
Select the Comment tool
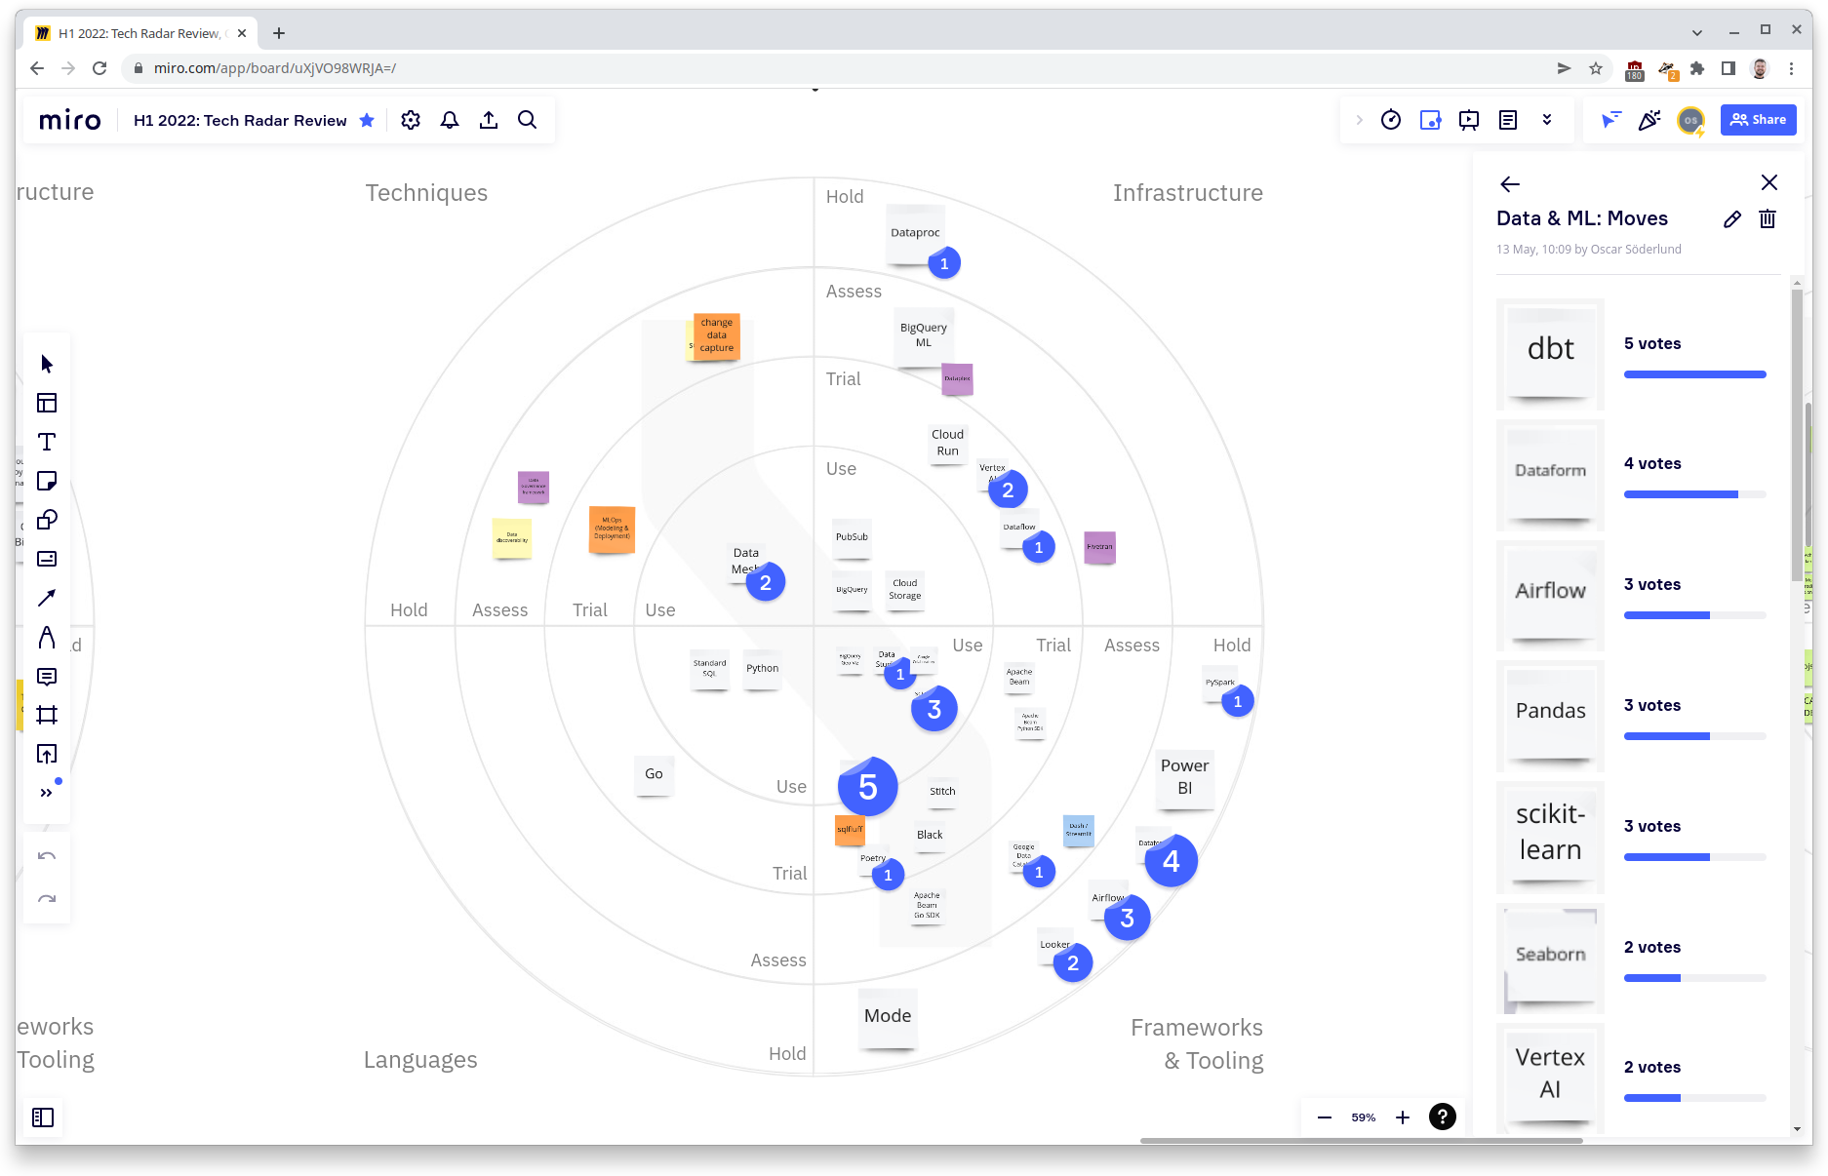[x=47, y=676]
